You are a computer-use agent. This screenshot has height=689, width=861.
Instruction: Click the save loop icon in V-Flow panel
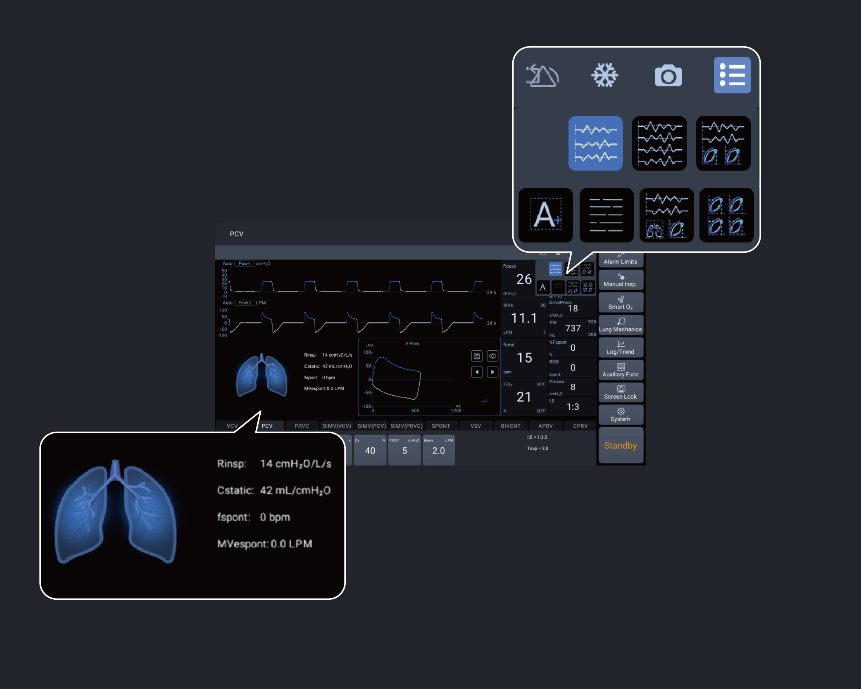tap(477, 356)
